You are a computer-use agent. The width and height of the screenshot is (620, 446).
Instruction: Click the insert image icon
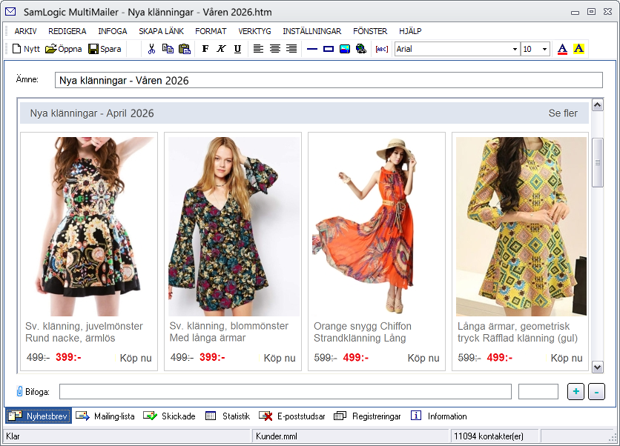click(x=344, y=49)
